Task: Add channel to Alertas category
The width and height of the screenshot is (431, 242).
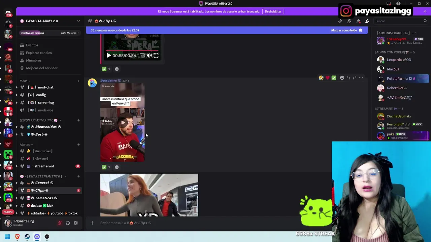Action: pyautogui.click(x=78, y=145)
